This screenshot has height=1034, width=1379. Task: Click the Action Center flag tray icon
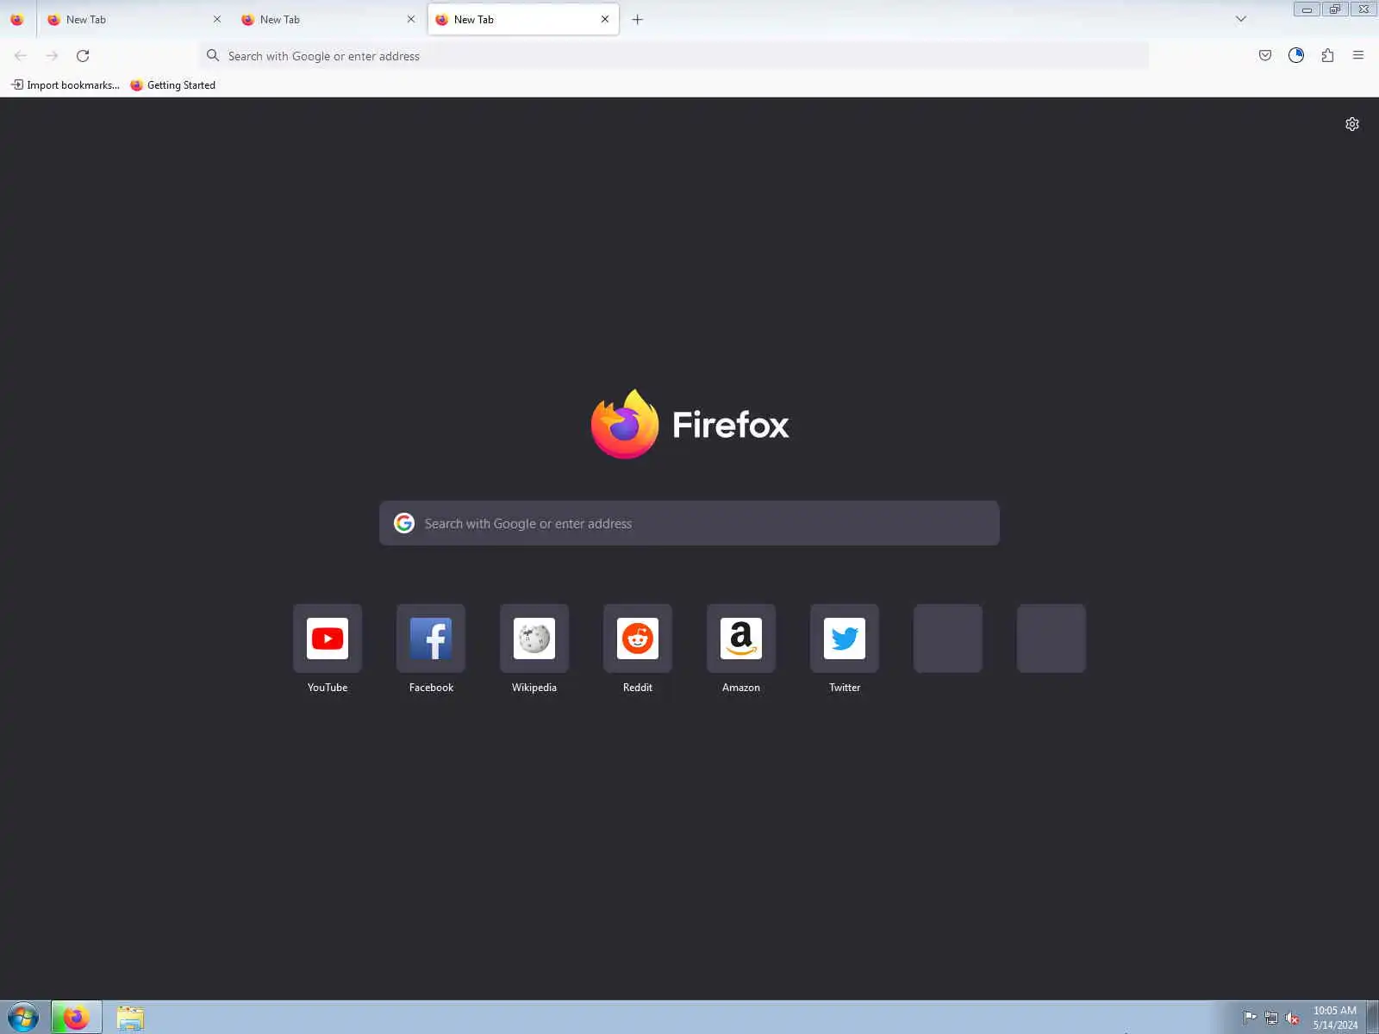(1250, 1018)
